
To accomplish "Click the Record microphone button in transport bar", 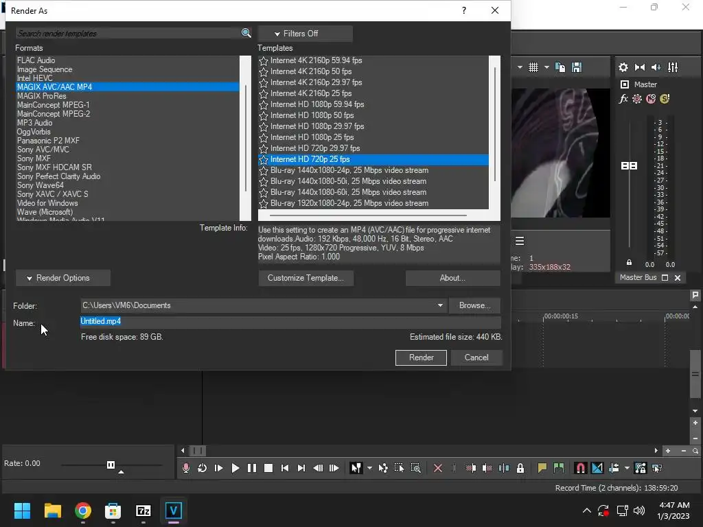I will 186,468.
